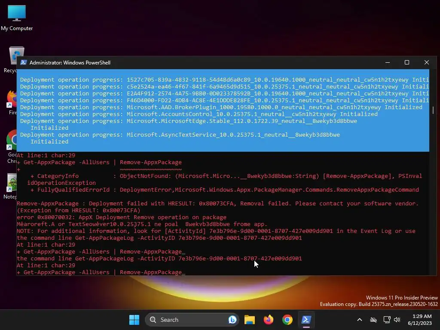Launch Firefox from the taskbar
This screenshot has height=330, width=440.
click(x=269, y=320)
